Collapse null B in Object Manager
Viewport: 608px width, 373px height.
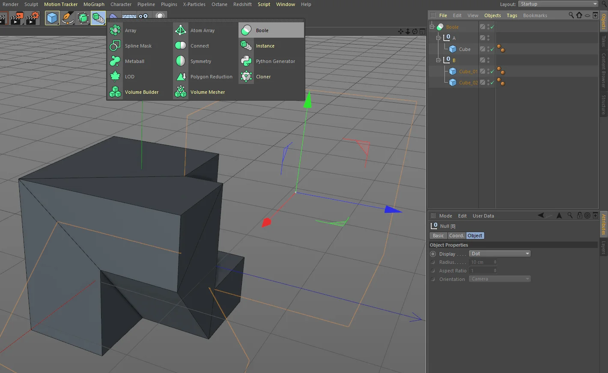(x=438, y=60)
